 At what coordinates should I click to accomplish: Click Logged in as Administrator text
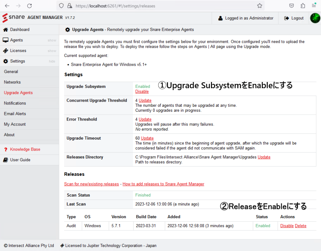(x=249, y=18)
